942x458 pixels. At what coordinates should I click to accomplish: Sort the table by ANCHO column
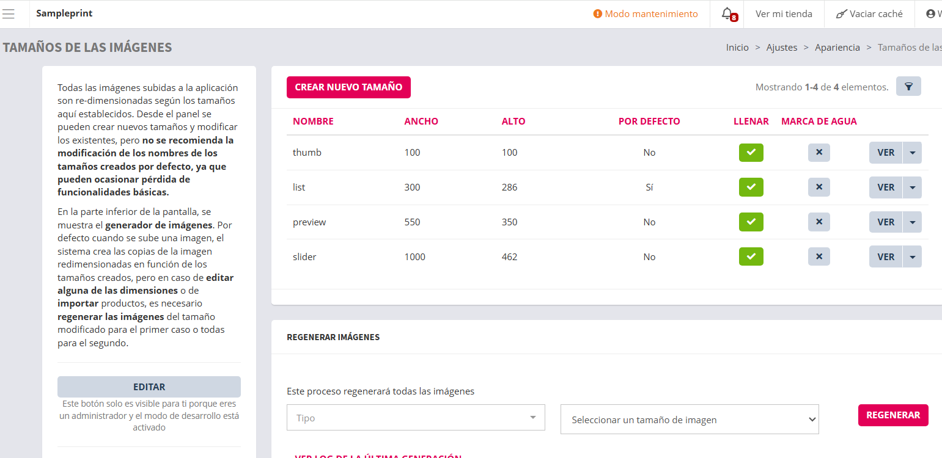tap(421, 122)
